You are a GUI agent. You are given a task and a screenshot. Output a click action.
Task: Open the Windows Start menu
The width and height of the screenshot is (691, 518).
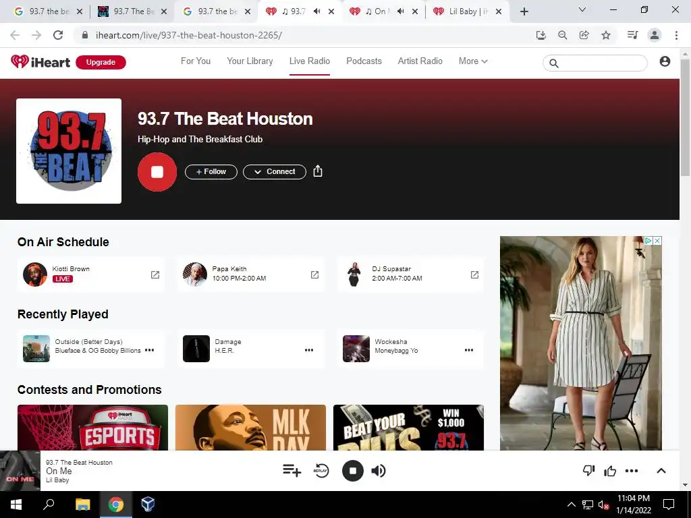pyautogui.click(x=16, y=505)
